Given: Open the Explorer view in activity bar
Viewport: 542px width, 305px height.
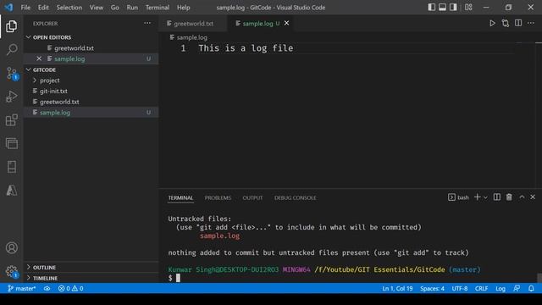Looking at the screenshot, I should (11, 26).
